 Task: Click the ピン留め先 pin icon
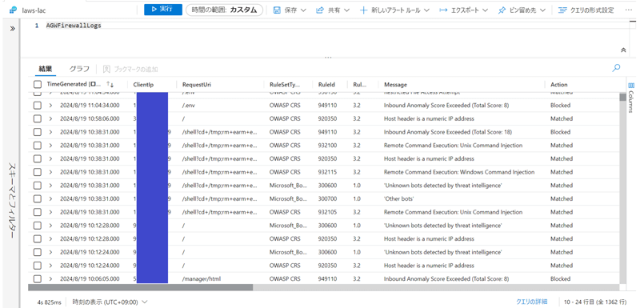(x=502, y=10)
